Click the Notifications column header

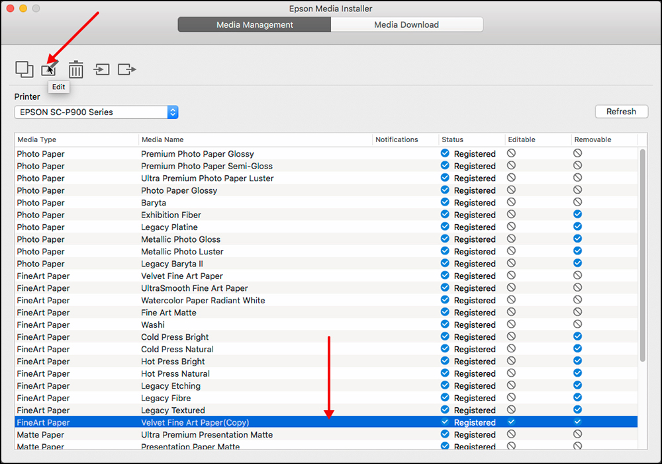click(405, 139)
